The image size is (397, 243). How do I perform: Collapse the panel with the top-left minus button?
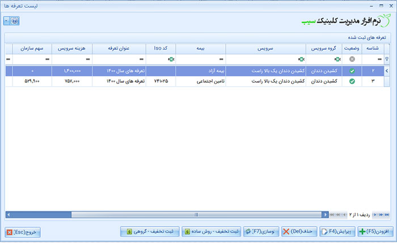click(x=6, y=20)
